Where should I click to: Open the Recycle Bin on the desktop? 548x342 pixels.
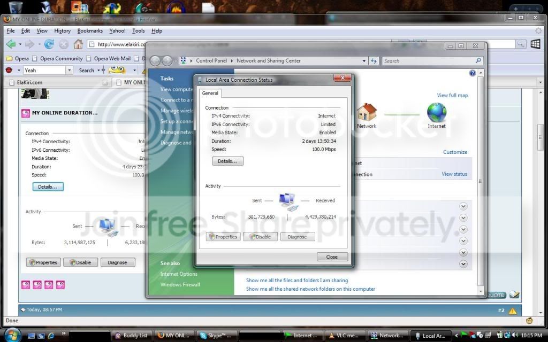[16, 7]
